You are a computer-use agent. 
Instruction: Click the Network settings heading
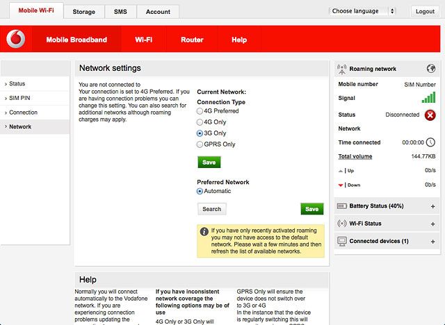click(x=110, y=68)
